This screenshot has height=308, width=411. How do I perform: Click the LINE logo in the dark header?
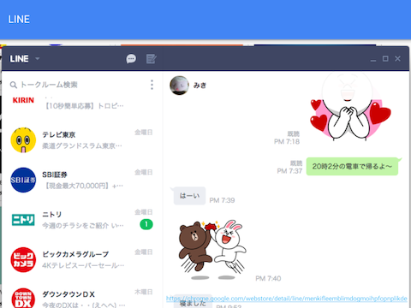[19, 59]
